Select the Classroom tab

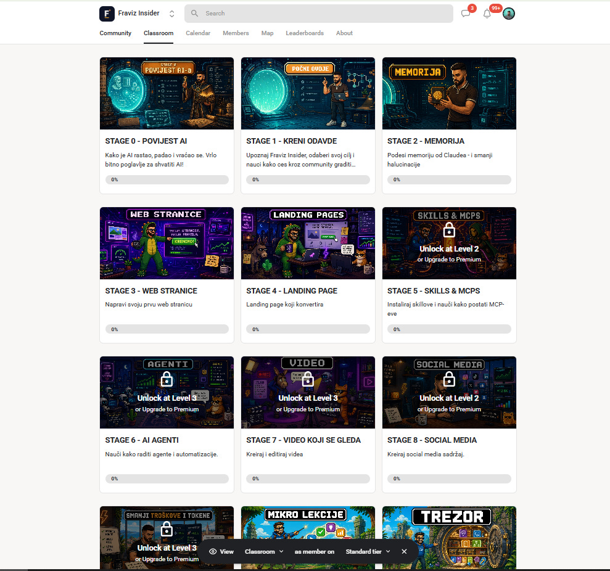tap(159, 33)
